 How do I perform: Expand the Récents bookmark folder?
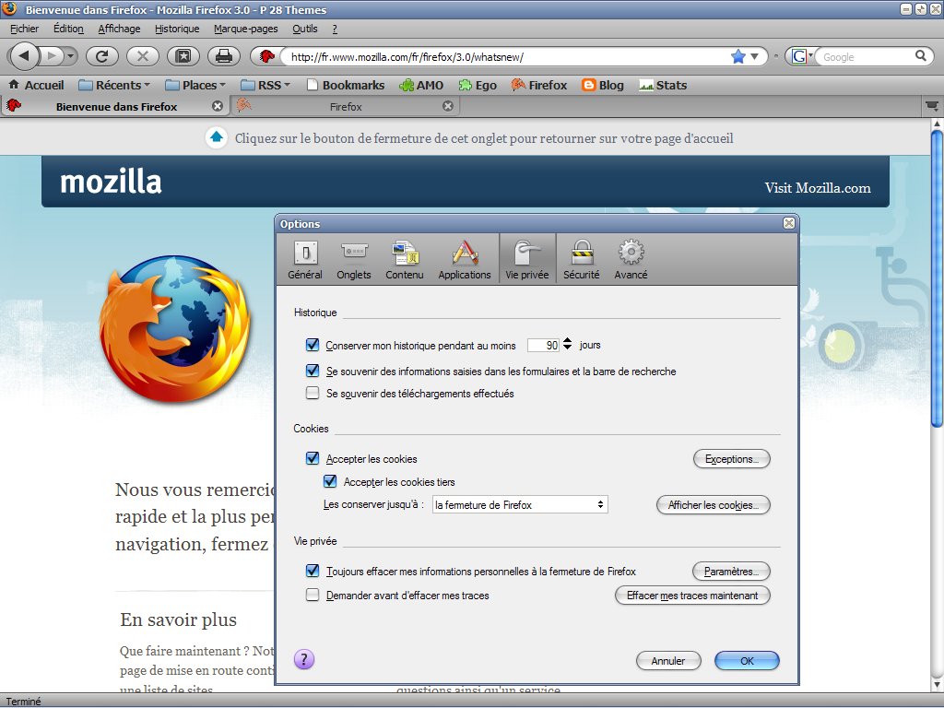[114, 85]
